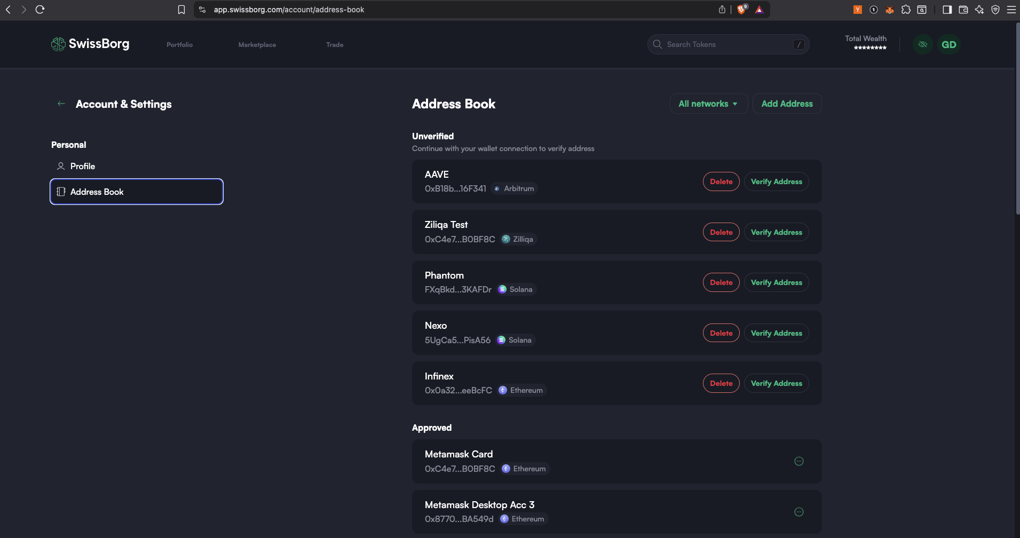Delete the Ziliqa Test address
Viewport: 1020px width, 538px height.
(x=721, y=232)
